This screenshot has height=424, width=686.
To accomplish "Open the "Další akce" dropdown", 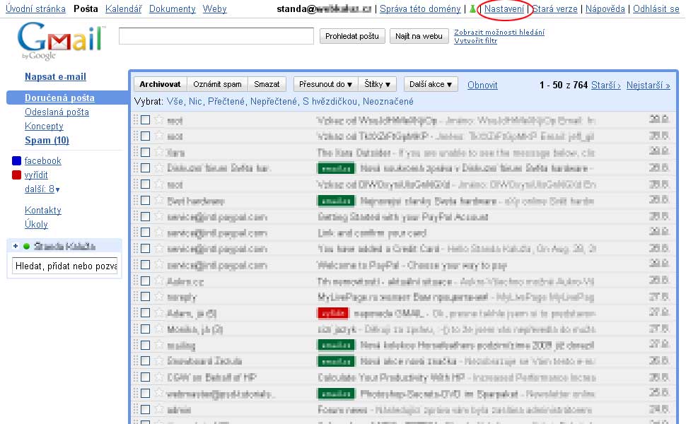I will pyautogui.click(x=431, y=84).
